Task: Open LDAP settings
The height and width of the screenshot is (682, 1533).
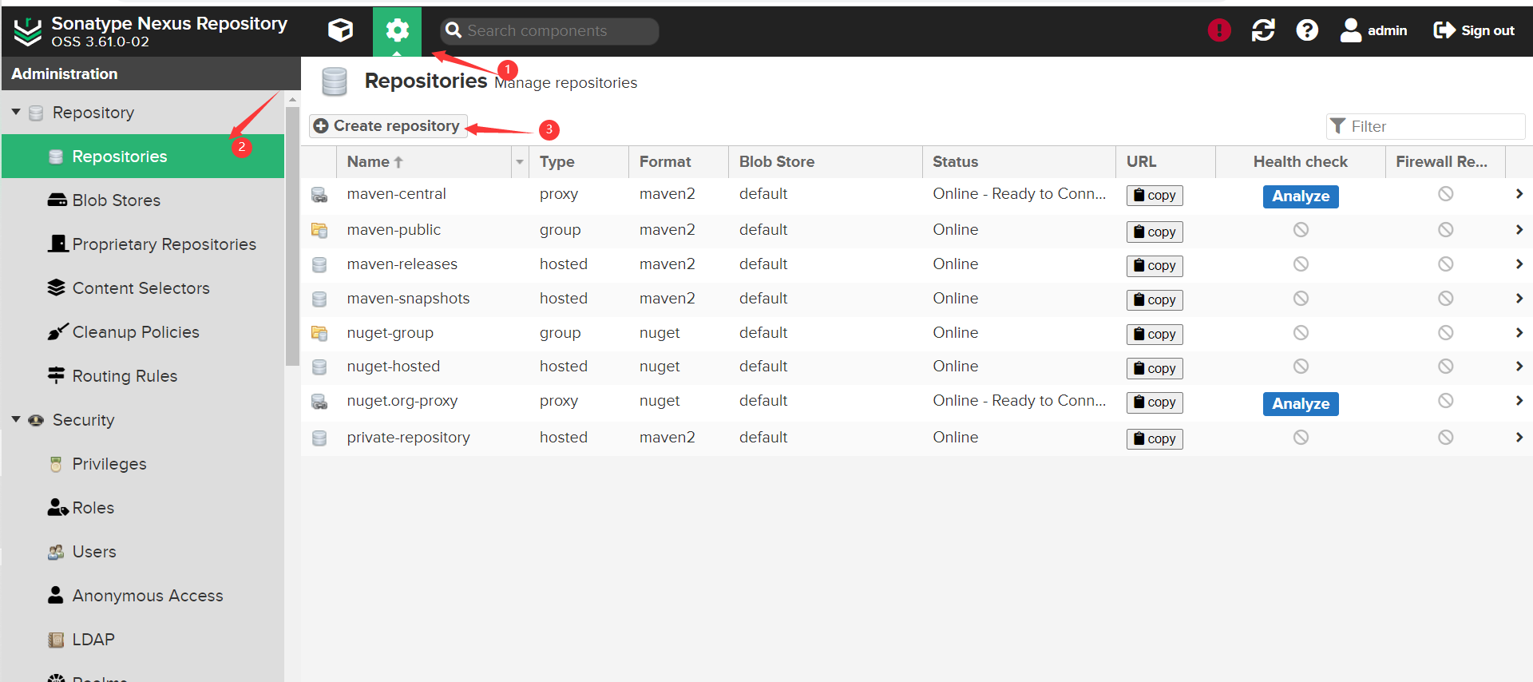Action: pos(143,640)
